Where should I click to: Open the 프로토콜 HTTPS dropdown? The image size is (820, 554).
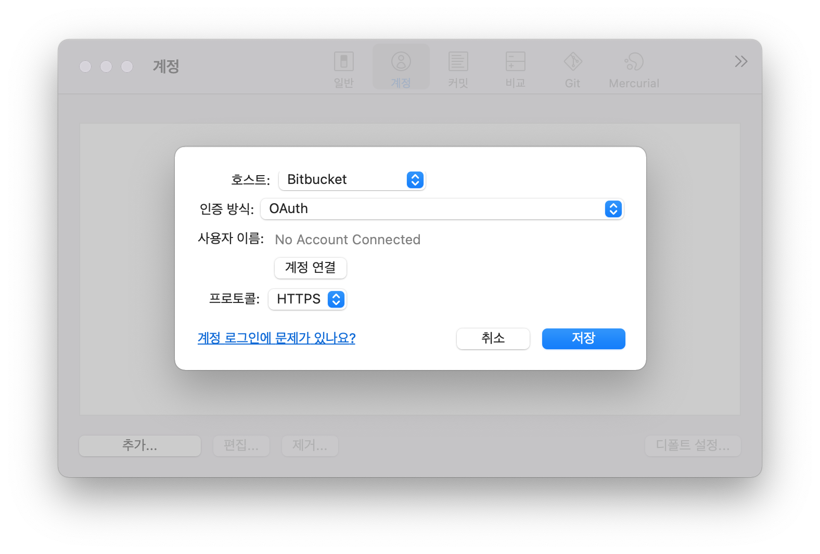coord(307,299)
